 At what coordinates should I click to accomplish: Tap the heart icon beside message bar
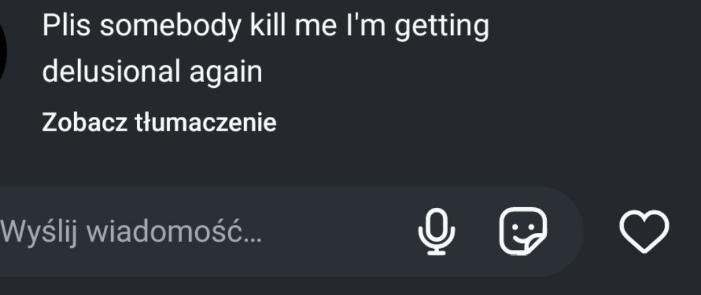tap(644, 231)
